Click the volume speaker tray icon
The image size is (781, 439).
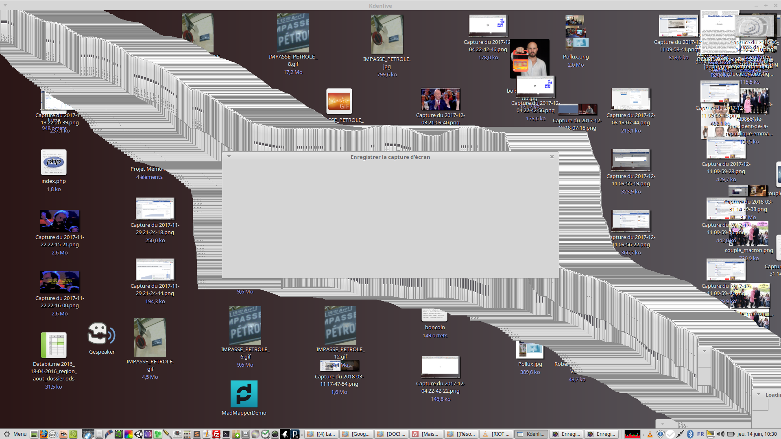point(720,434)
